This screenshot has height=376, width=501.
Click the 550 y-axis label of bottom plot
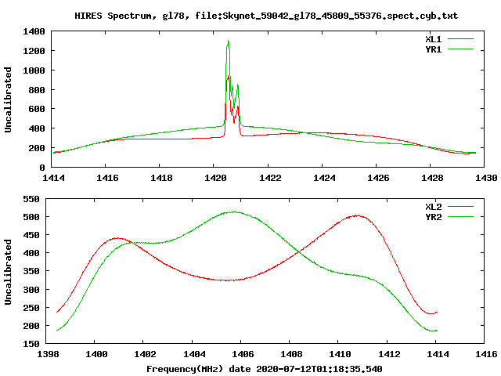point(31,199)
